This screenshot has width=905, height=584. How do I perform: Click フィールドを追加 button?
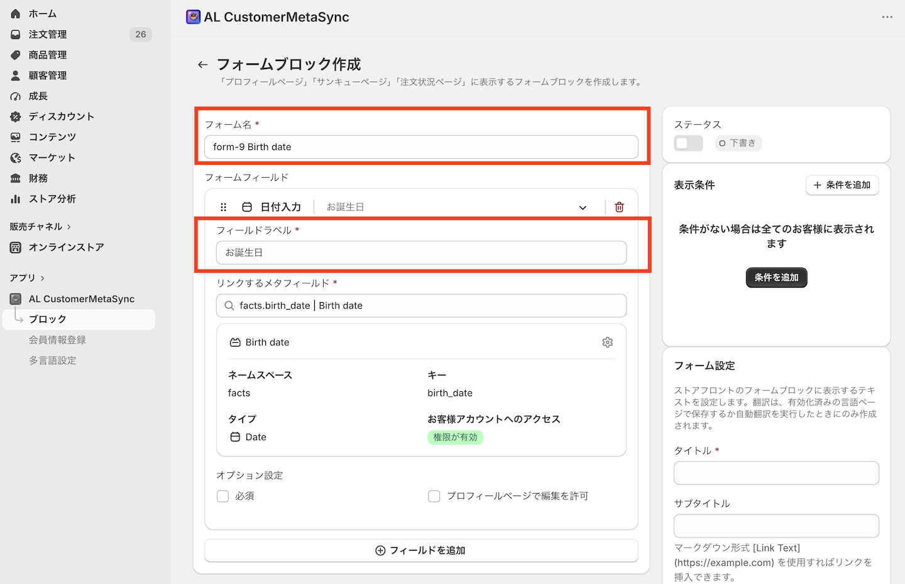pos(421,551)
